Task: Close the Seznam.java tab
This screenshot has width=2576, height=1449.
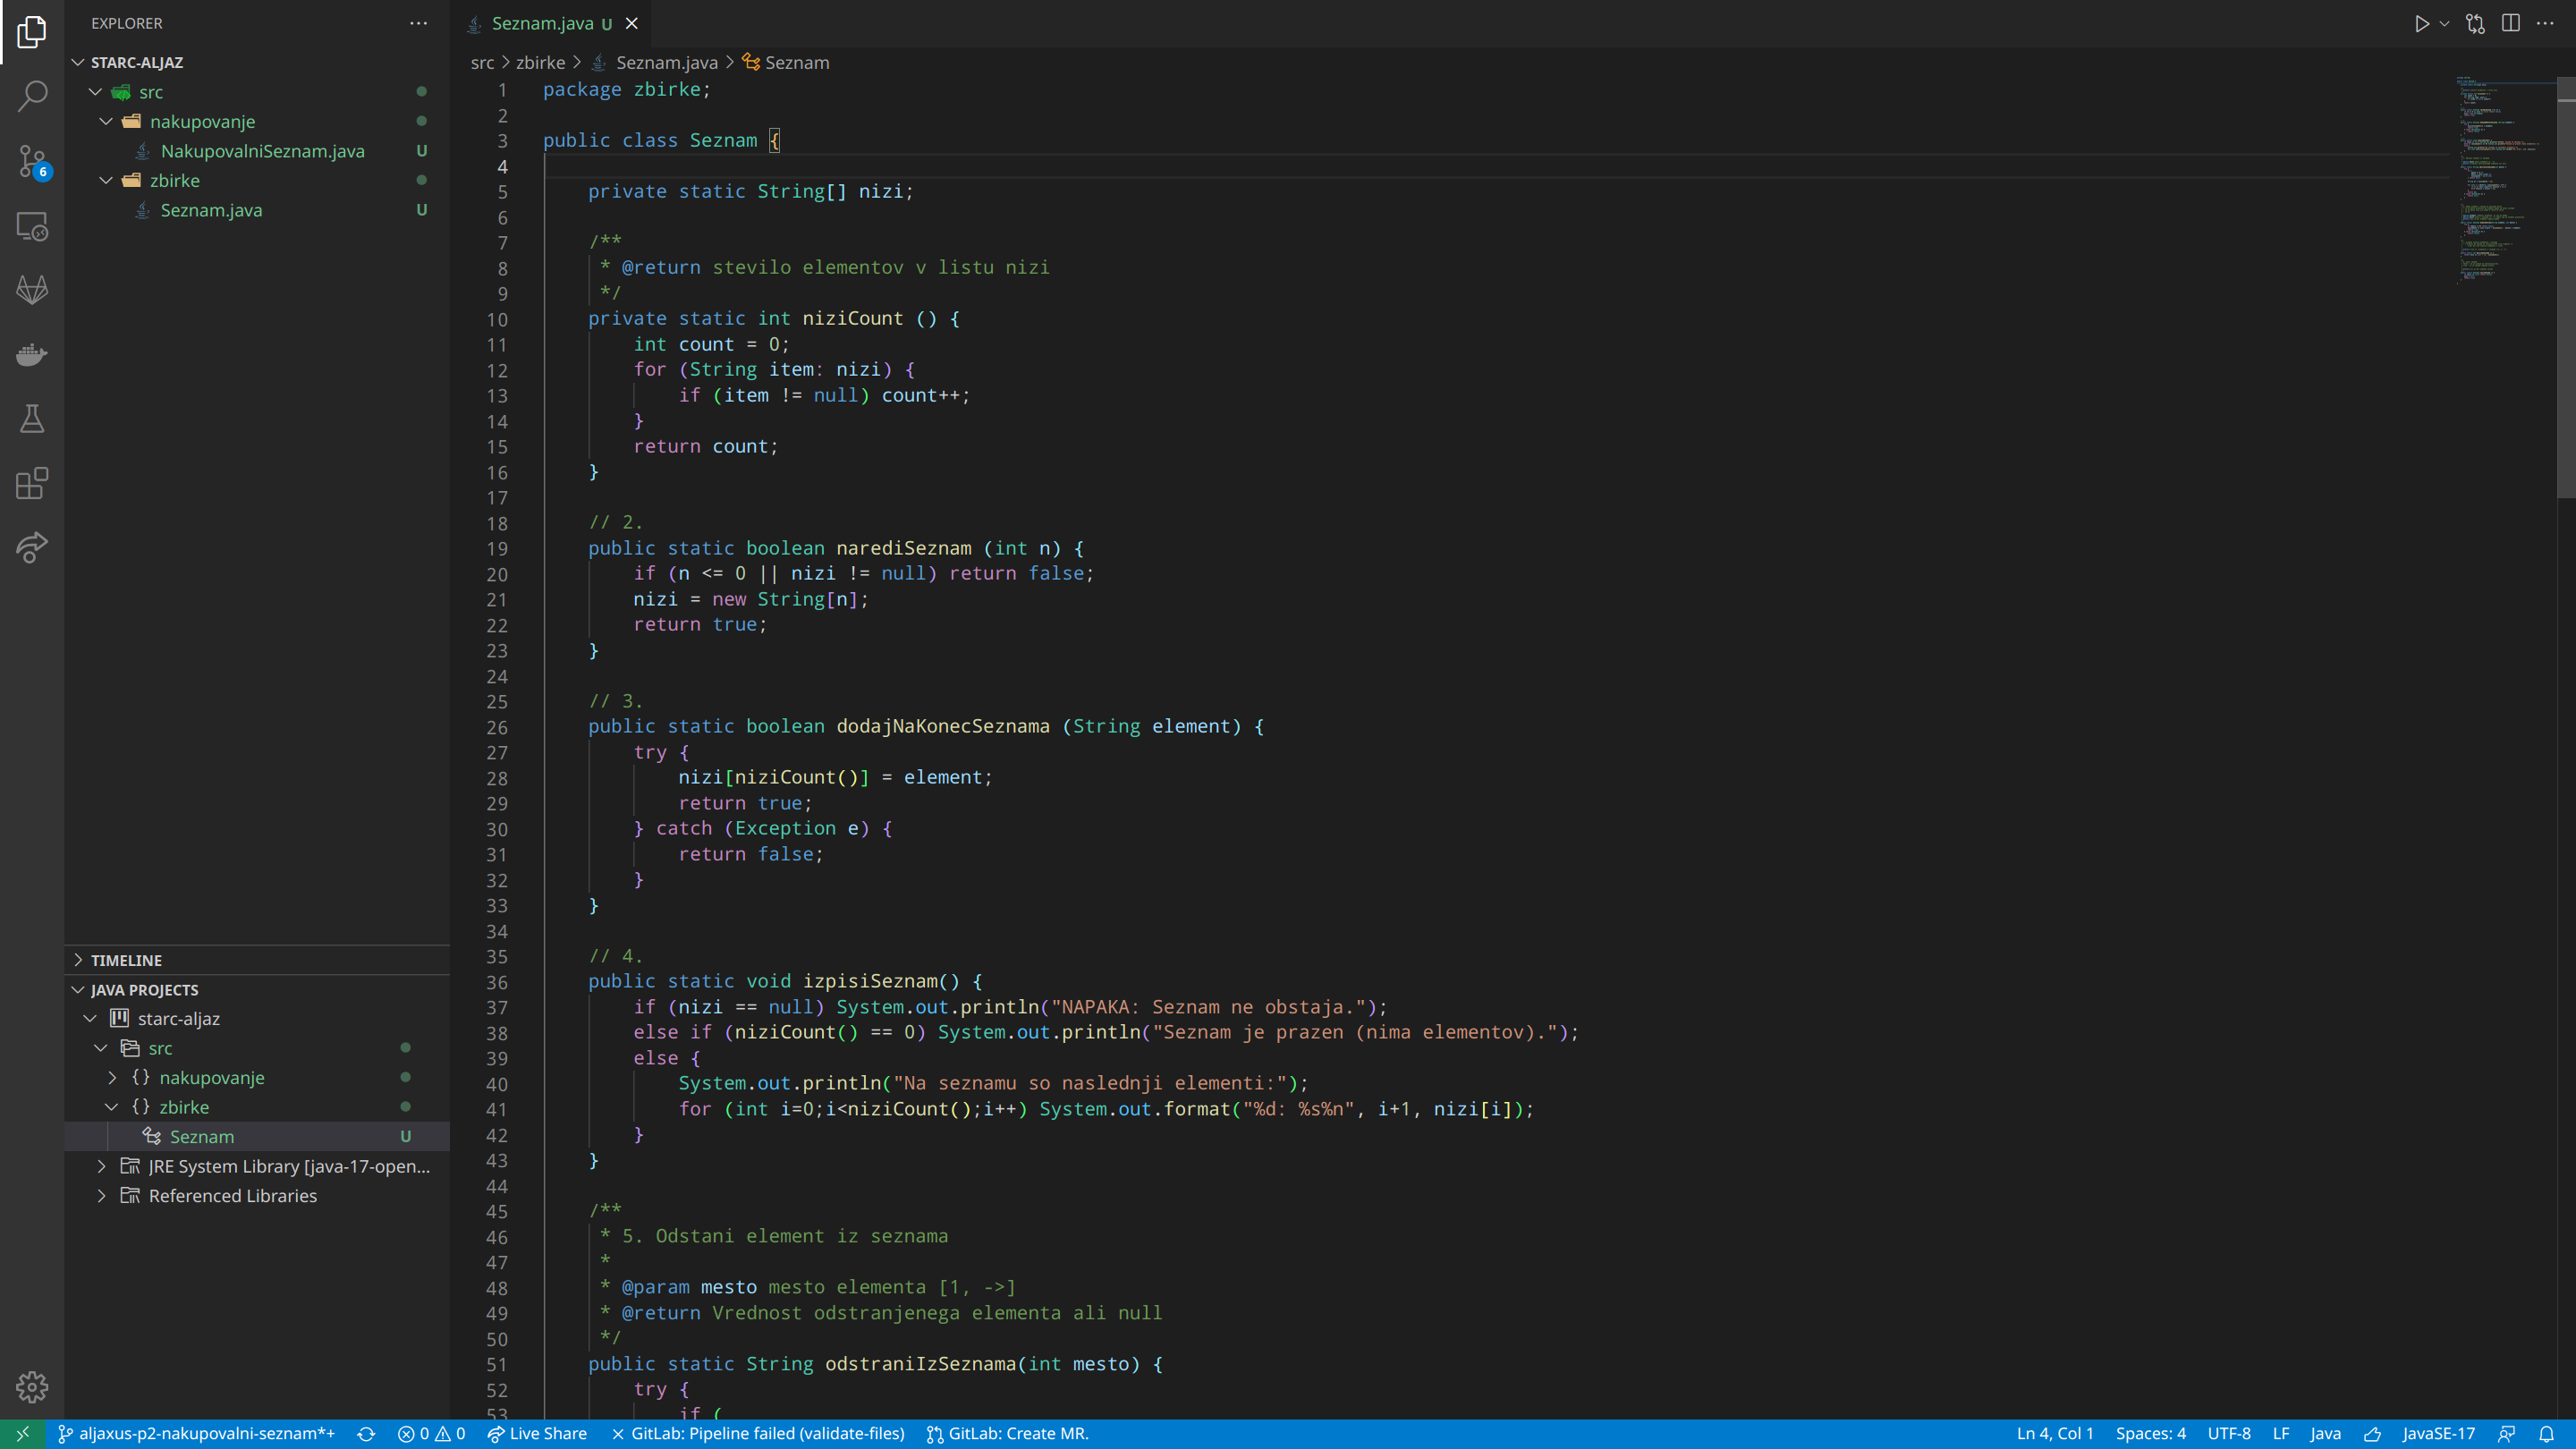Action: (631, 23)
